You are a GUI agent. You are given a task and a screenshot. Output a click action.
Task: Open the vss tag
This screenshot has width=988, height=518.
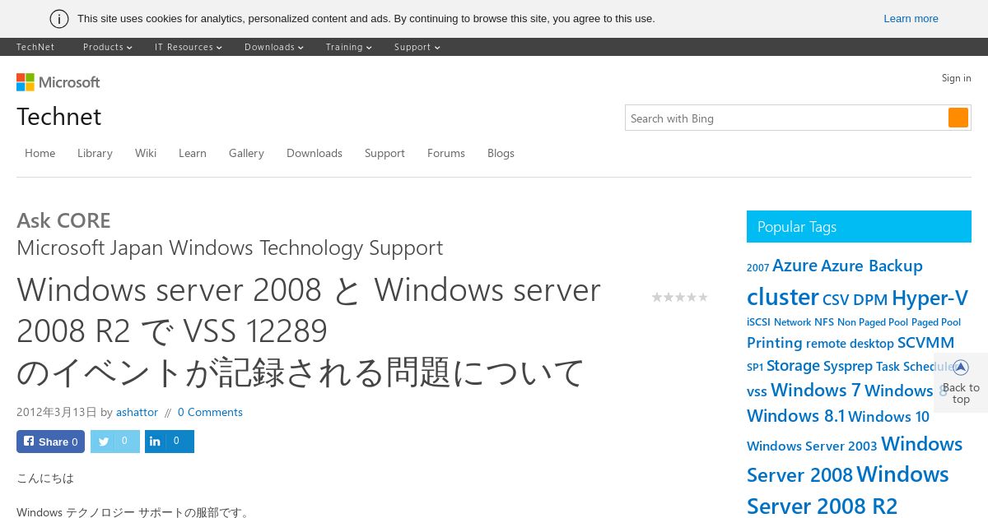click(x=757, y=392)
